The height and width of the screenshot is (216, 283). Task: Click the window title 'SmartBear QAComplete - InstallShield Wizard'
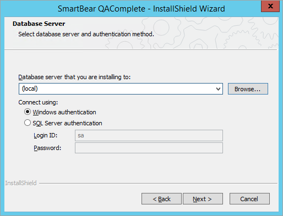141,9
